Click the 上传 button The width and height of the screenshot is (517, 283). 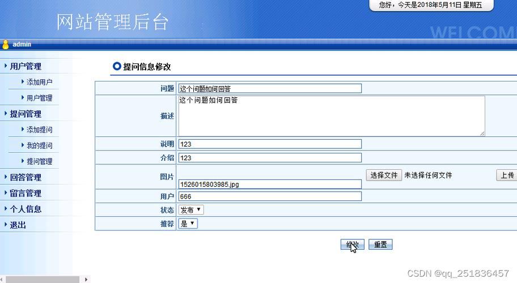coord(507,175)
